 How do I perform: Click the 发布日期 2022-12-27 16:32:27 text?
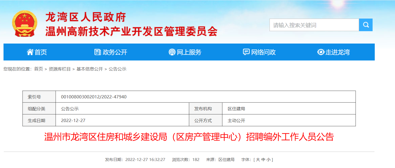tap(135, 160)
